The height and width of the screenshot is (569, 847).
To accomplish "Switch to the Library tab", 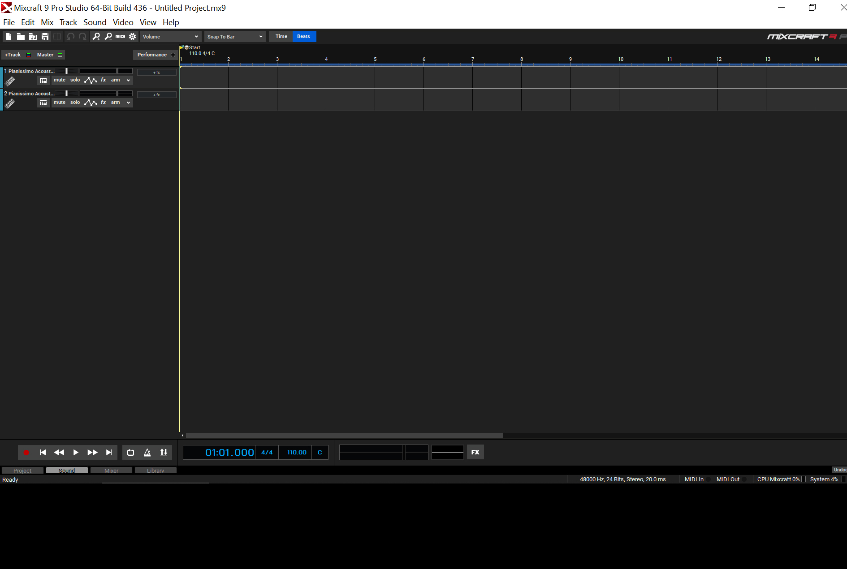I will 156,471.
